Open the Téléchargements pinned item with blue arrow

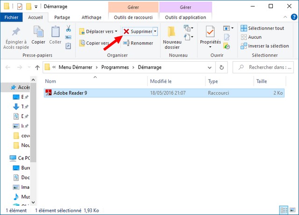click(x=21, y=107)
